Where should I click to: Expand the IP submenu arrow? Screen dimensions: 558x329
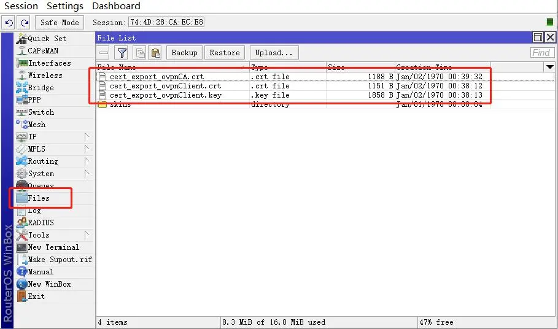(x=87, y=137)
